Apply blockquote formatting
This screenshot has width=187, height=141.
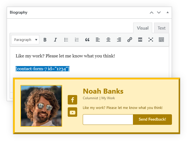pos(87,40)
